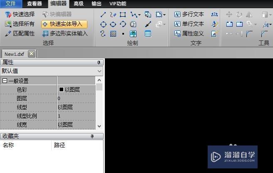Switch to the Advanced (高级) tab
The height and width of the screenshot is (173, 273).
pyautogui.click(x=79, y=4)
